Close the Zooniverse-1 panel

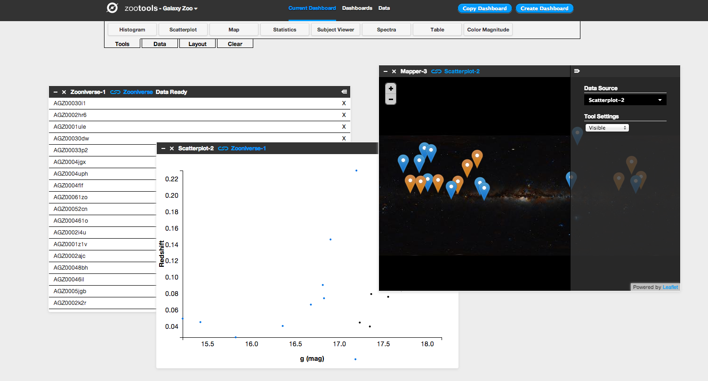click(x=64, y=92)
